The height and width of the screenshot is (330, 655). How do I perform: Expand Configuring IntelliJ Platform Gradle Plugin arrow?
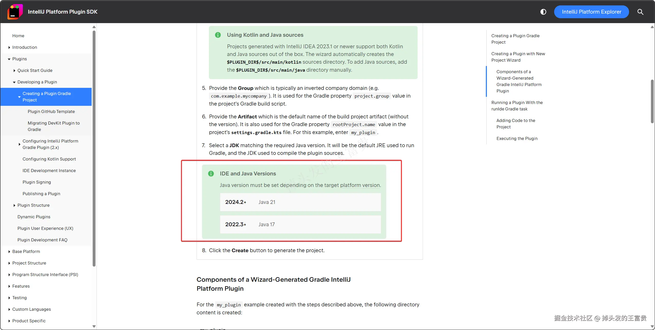pyautogui.click(x=20, y=144)
